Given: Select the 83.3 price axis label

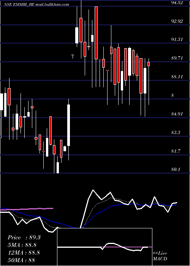Looking at the screenshot, I should pos(176,132).
